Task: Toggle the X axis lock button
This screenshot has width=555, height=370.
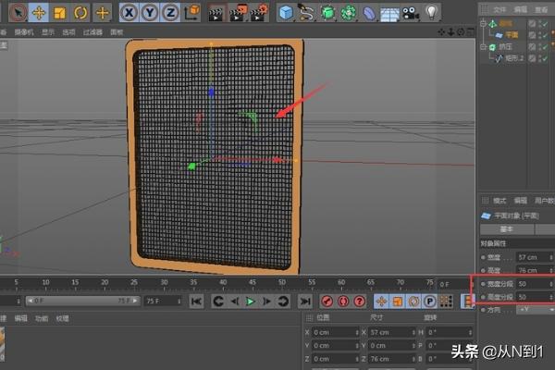Action: 129,13
